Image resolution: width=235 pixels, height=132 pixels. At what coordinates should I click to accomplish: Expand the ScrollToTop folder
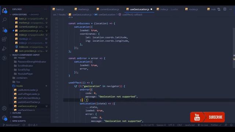(23, 70)
